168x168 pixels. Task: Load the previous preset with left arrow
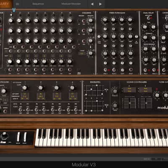92,4
